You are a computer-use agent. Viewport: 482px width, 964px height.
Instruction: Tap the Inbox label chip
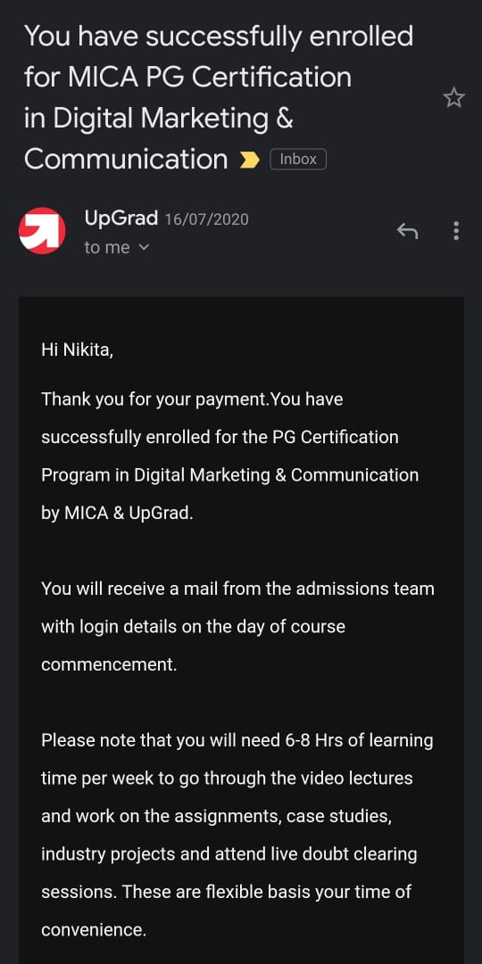click(x=298, y=160)
